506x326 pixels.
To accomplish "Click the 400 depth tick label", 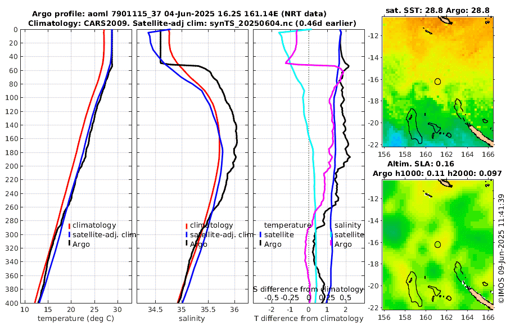I will pos(12,303).
